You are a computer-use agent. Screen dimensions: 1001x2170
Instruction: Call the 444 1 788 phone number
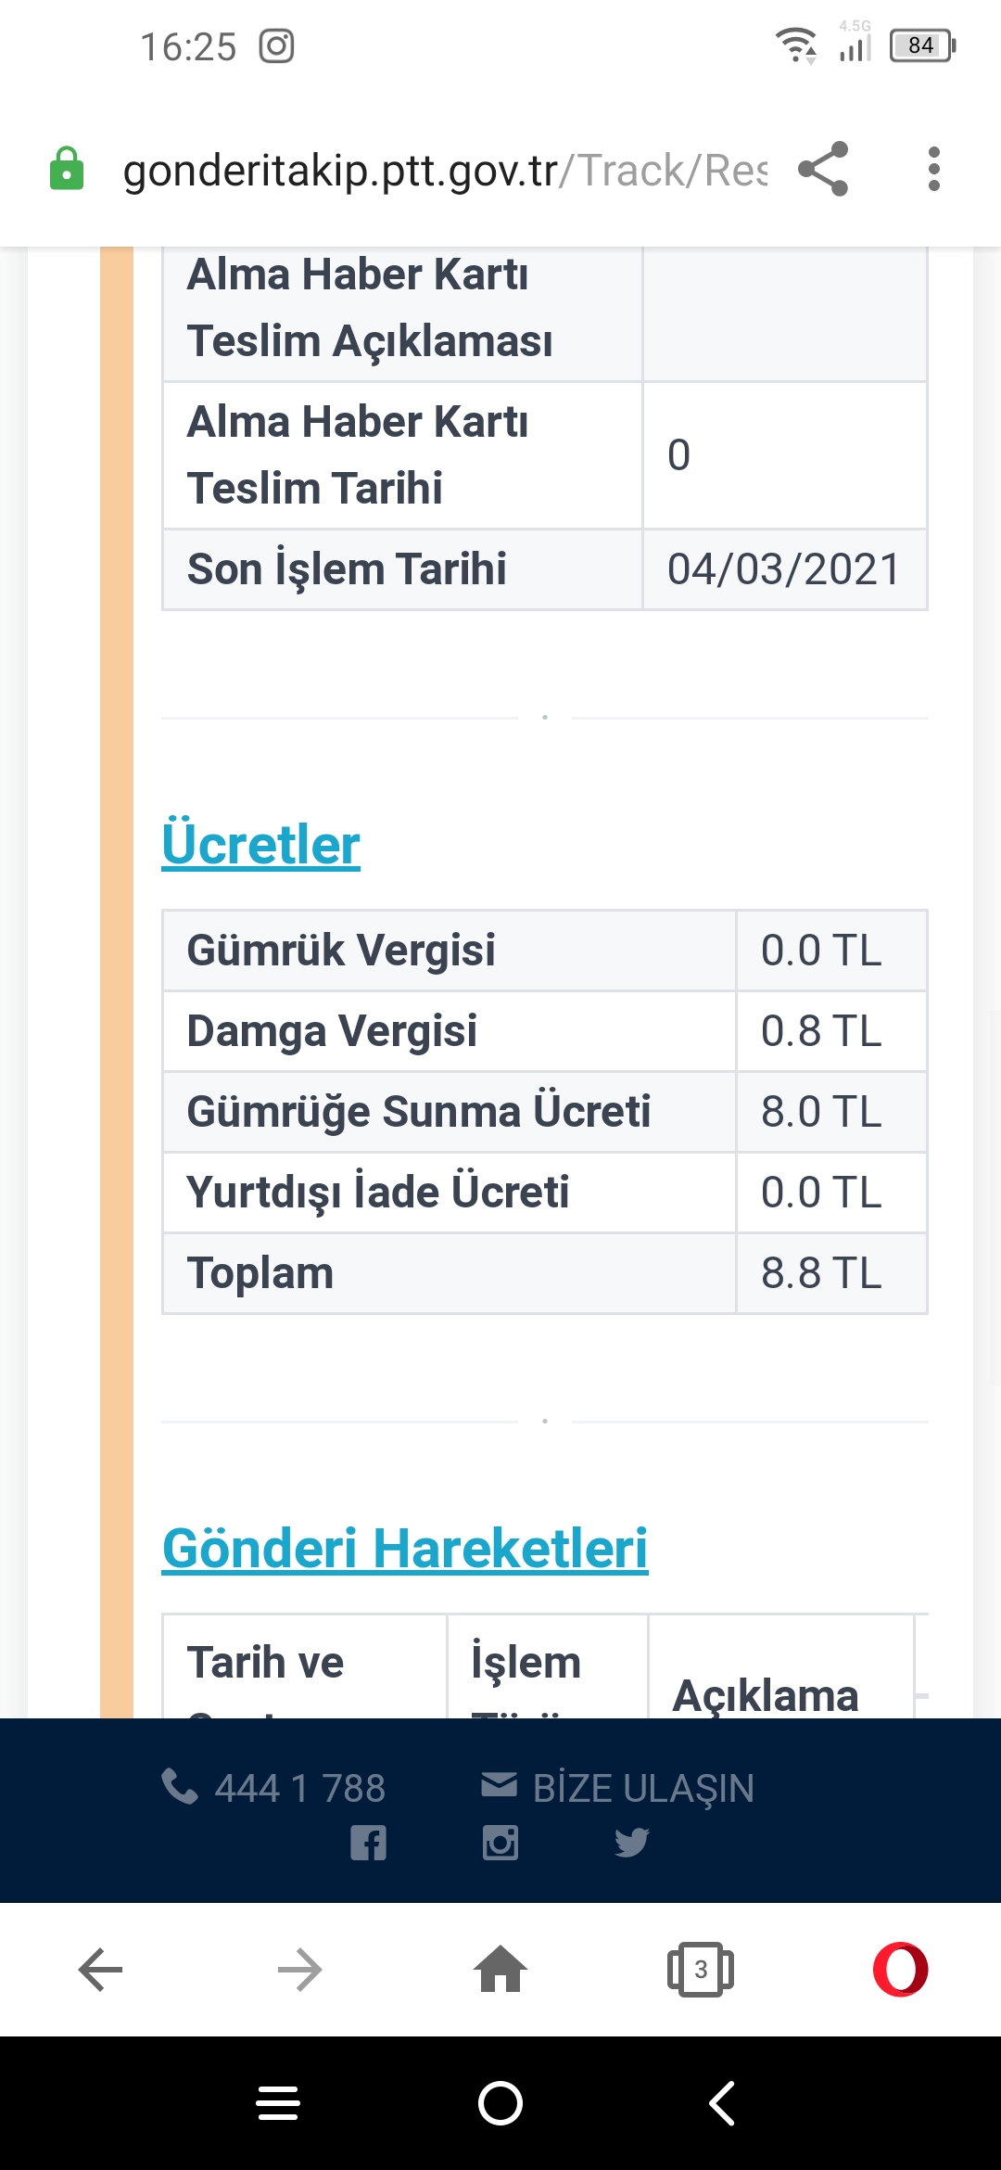tap(273, 1787)
